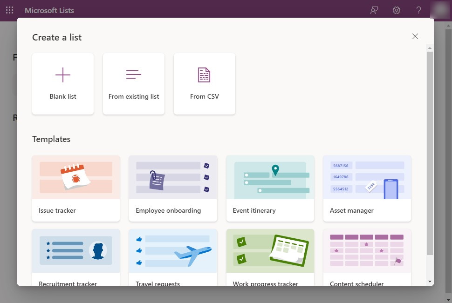
Task: Select From existing list label
Action: pyautogui.click(x=134, y=96)
